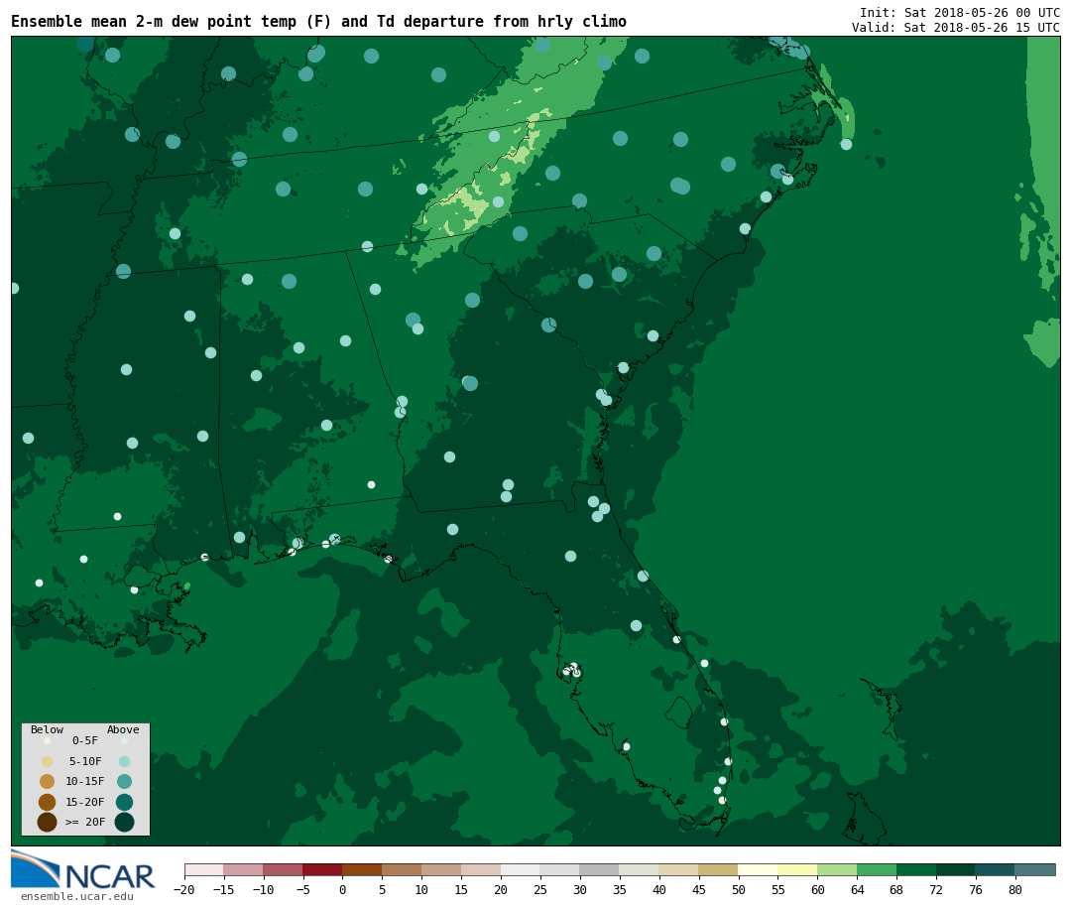
Task: Select the 35 to 40 colorbar swatch
Action: point(640,869)
